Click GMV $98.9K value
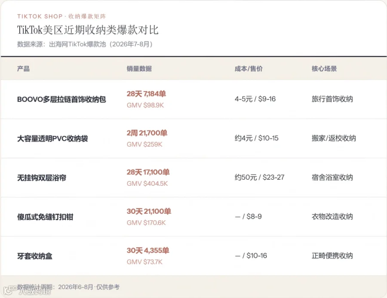This screenshot has height=298, width=387. pyautogui.click(x=145, y=105)
